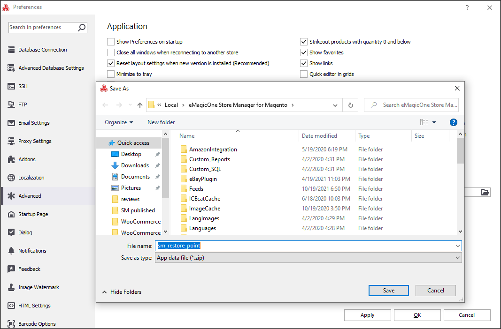Change the view layout icon
Screen dimensions: 501x329
[424, 122]
